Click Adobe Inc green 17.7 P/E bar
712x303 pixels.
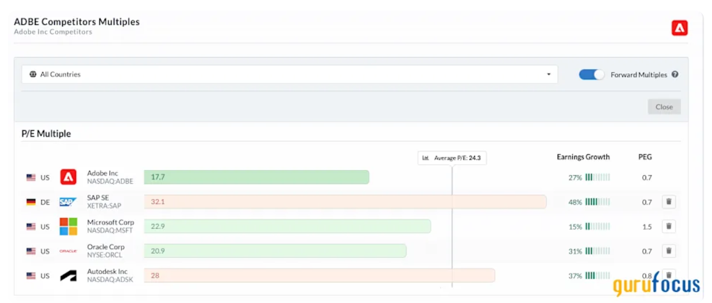257,177
